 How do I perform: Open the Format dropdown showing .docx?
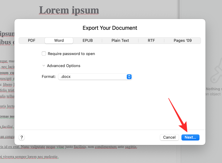pos(95,77)
